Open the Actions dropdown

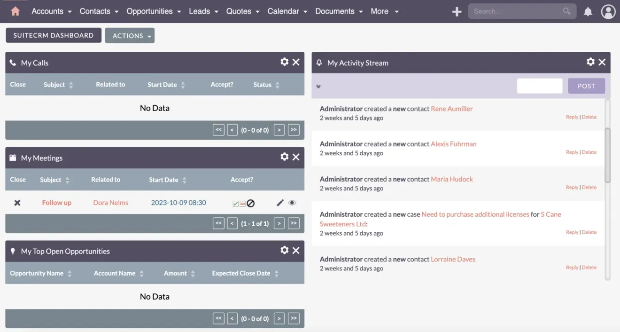click(130, 35)
